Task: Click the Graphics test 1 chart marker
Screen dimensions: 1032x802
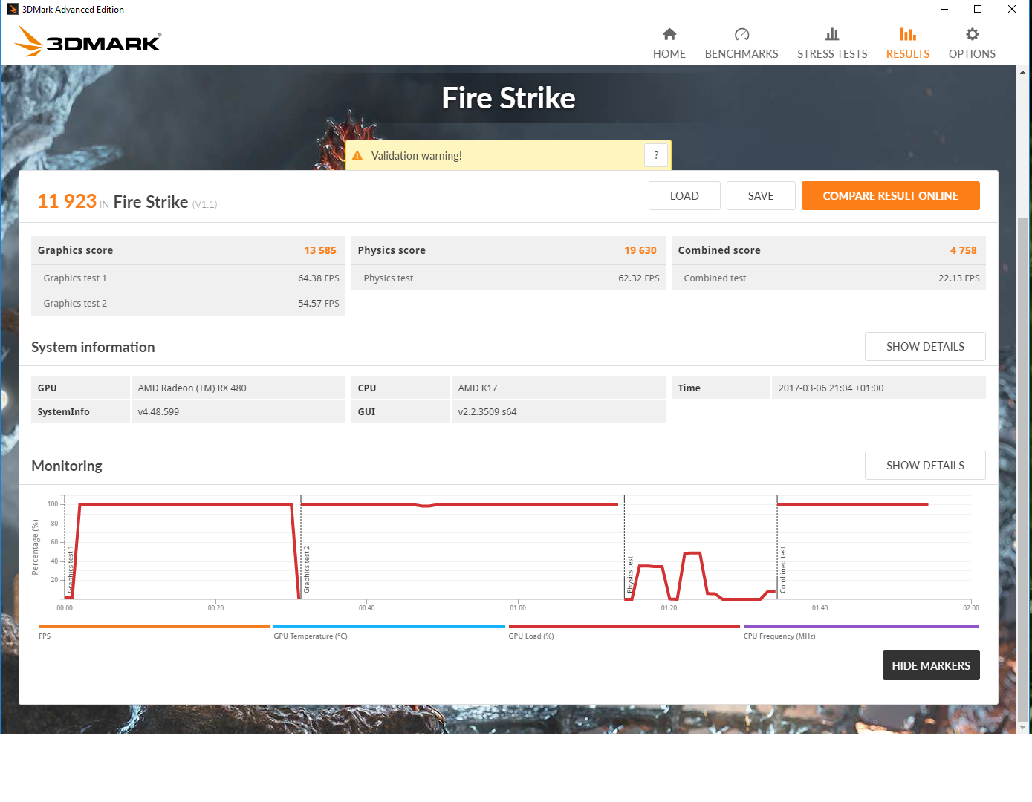Action: (x=71, y=571)
